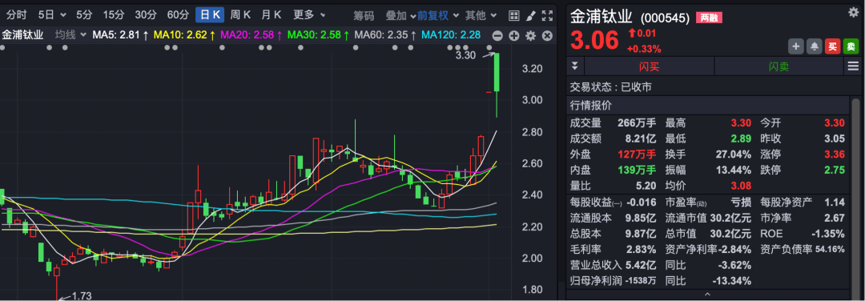The image size is (865, 301).
Task: Click the stock code (000545)
Action: coord(666,18)
